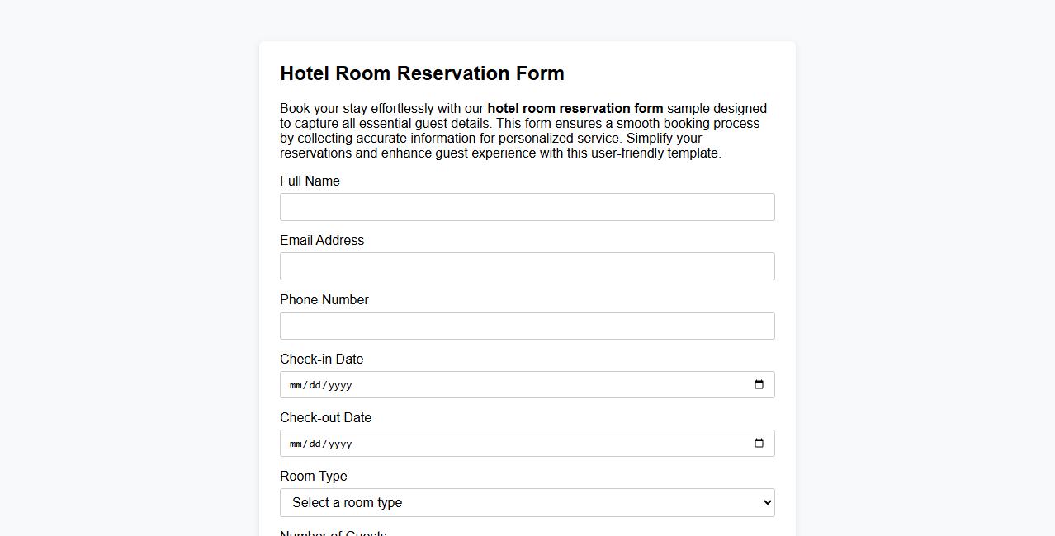Click the check-out date field

495,443
